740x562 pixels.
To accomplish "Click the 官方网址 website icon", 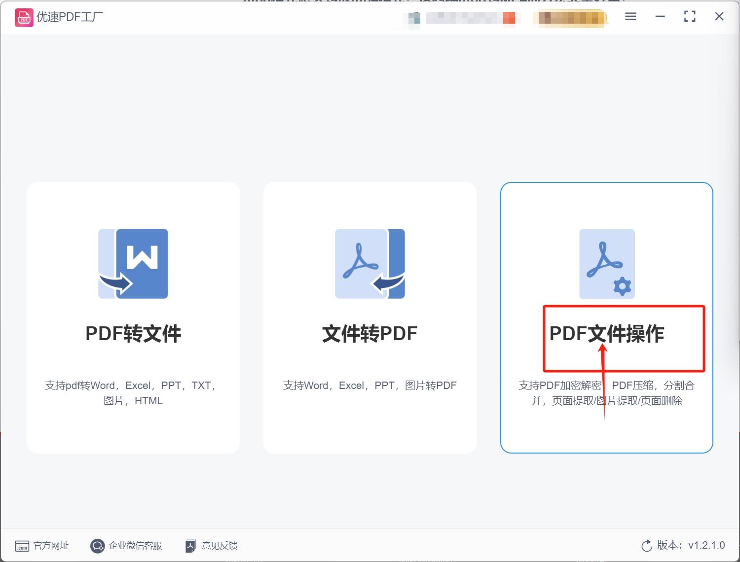I will [22, 546].
